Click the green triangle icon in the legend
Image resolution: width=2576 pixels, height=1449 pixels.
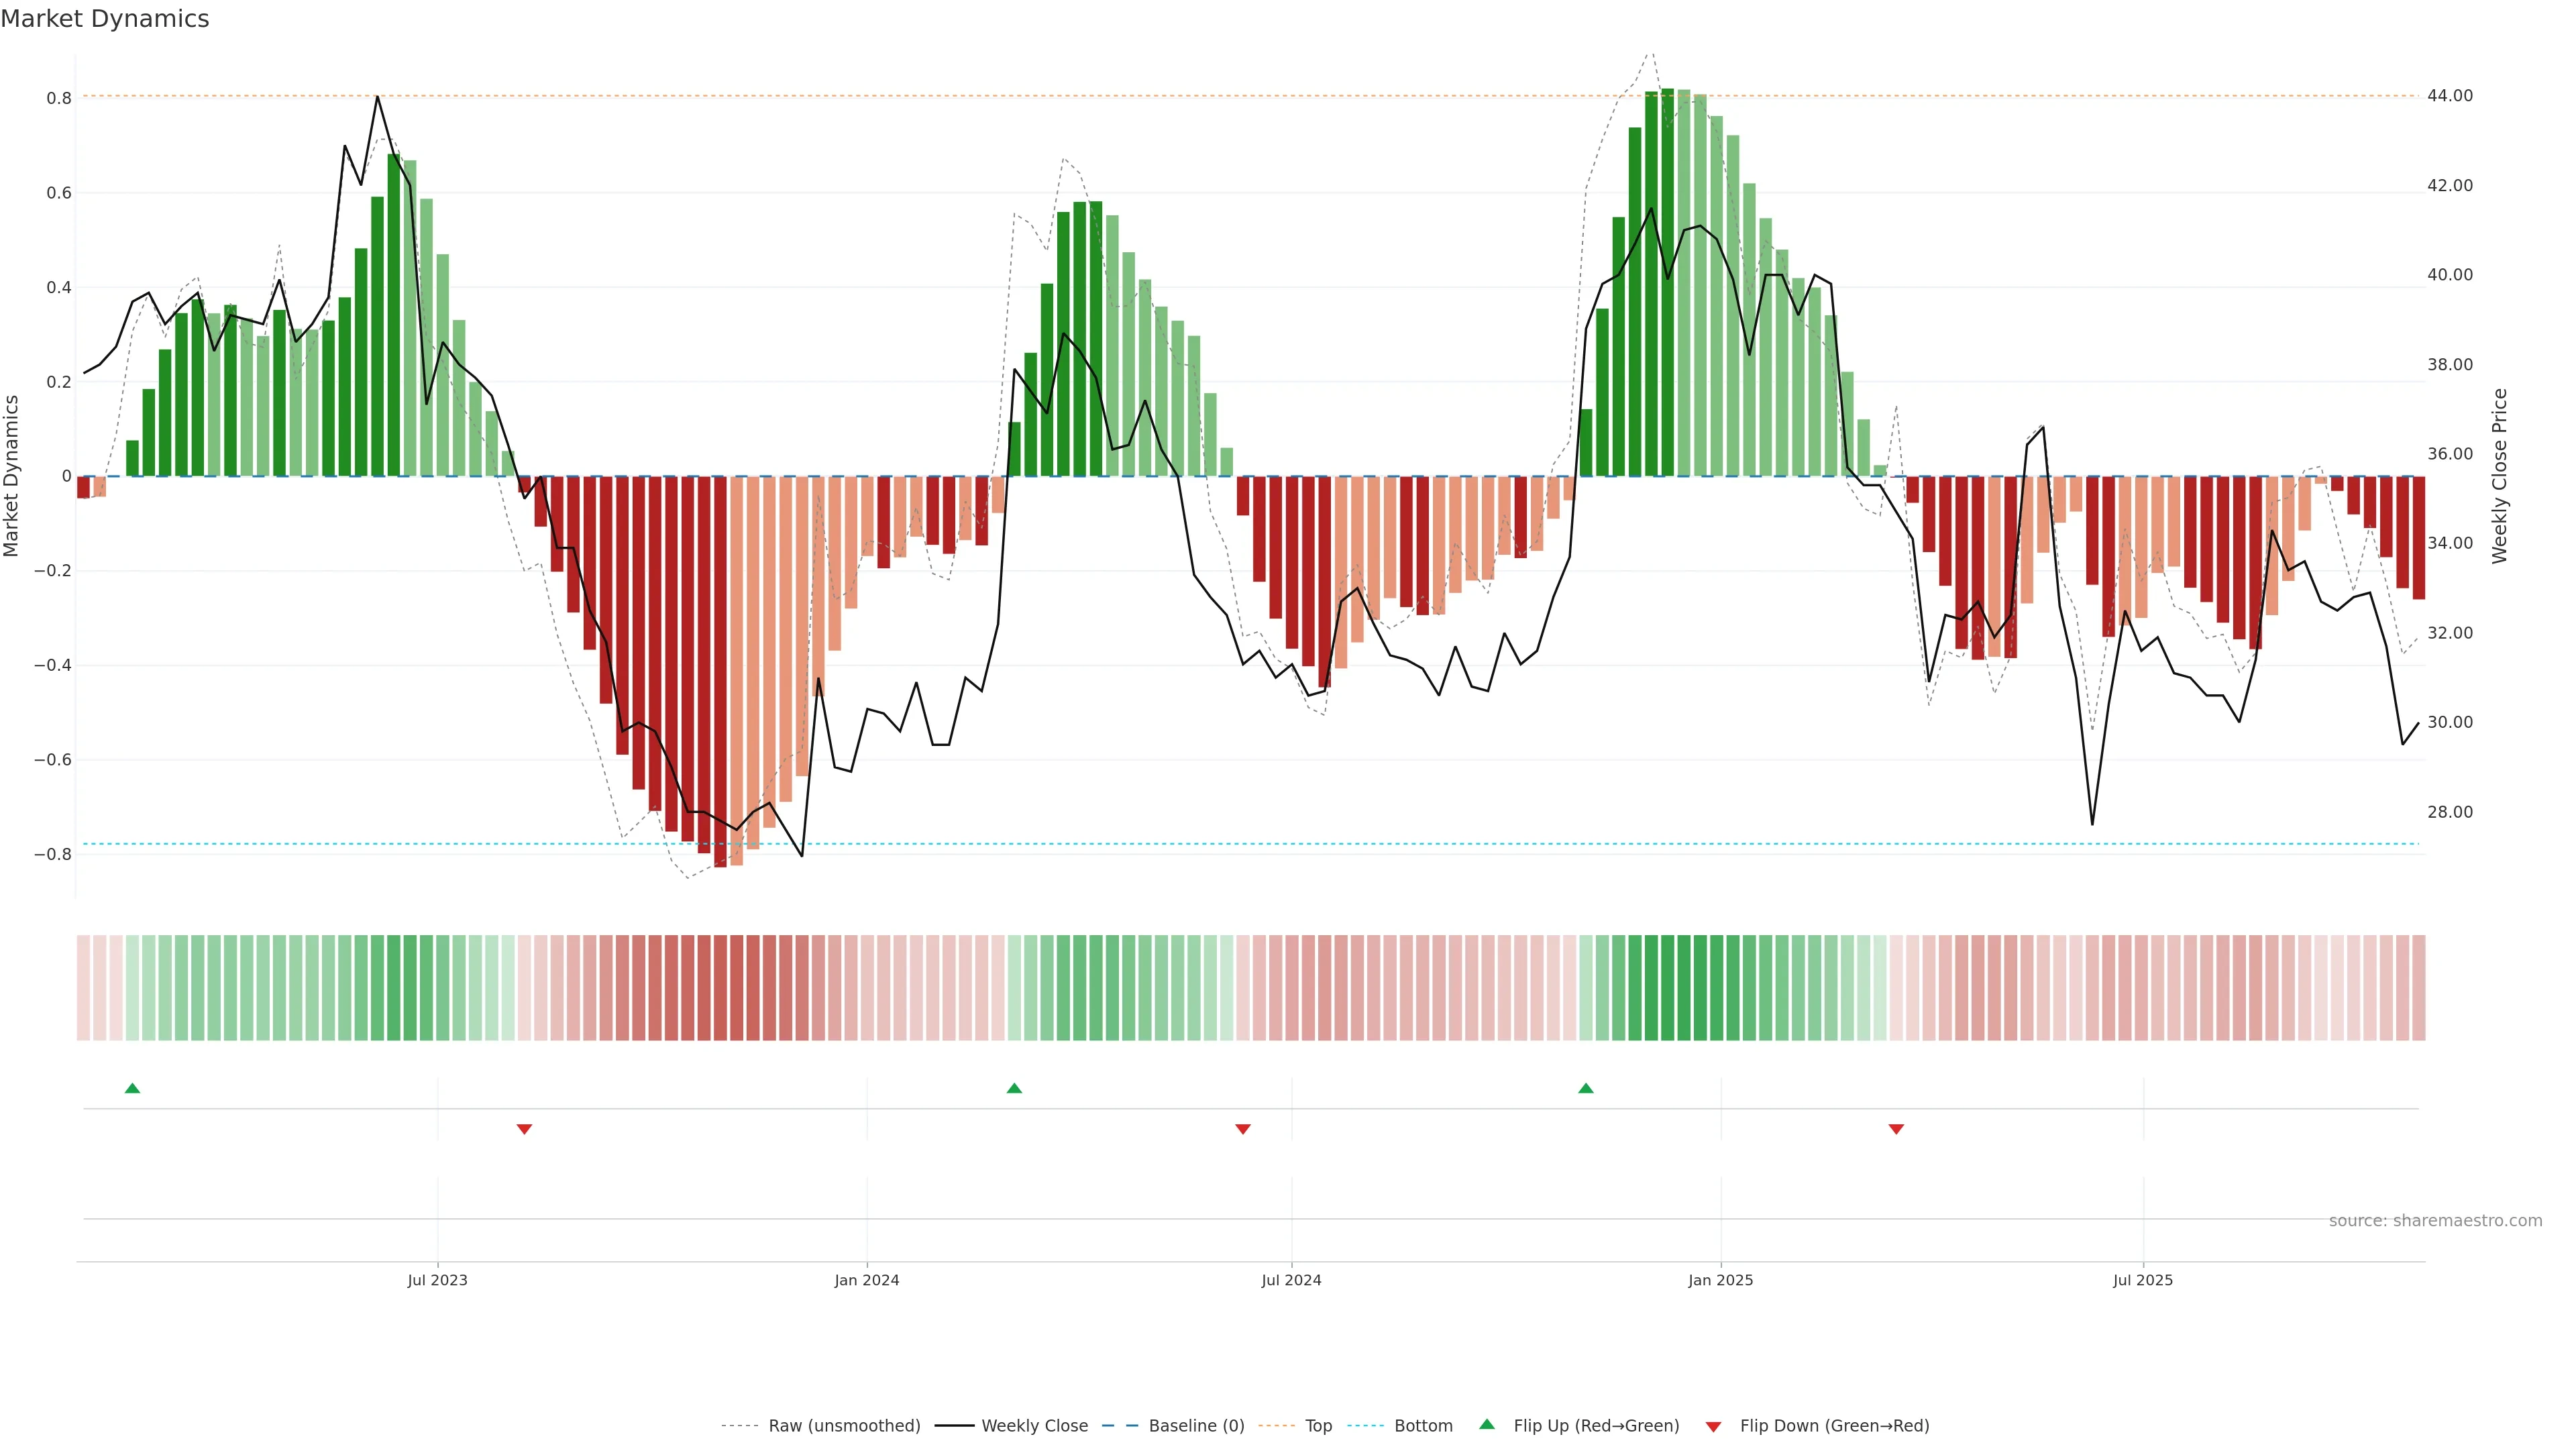click(1487, 1424)
